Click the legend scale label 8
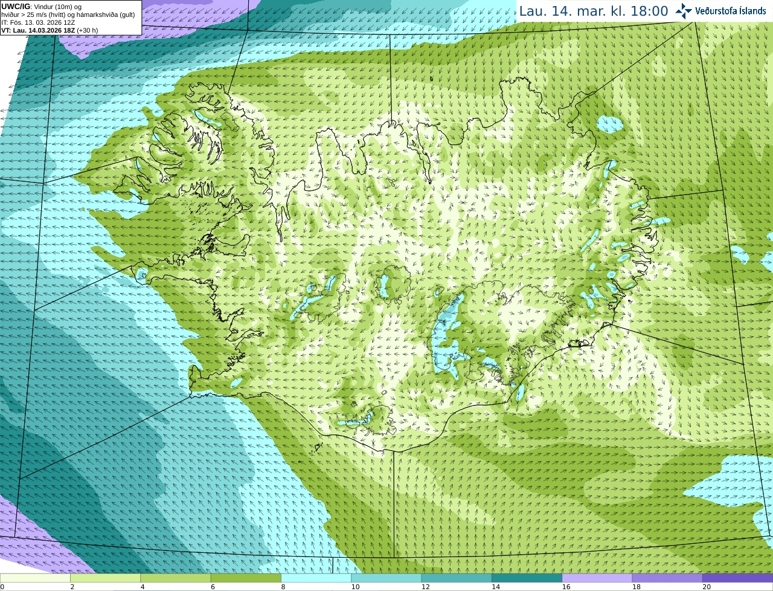 [x=283, y=587]
